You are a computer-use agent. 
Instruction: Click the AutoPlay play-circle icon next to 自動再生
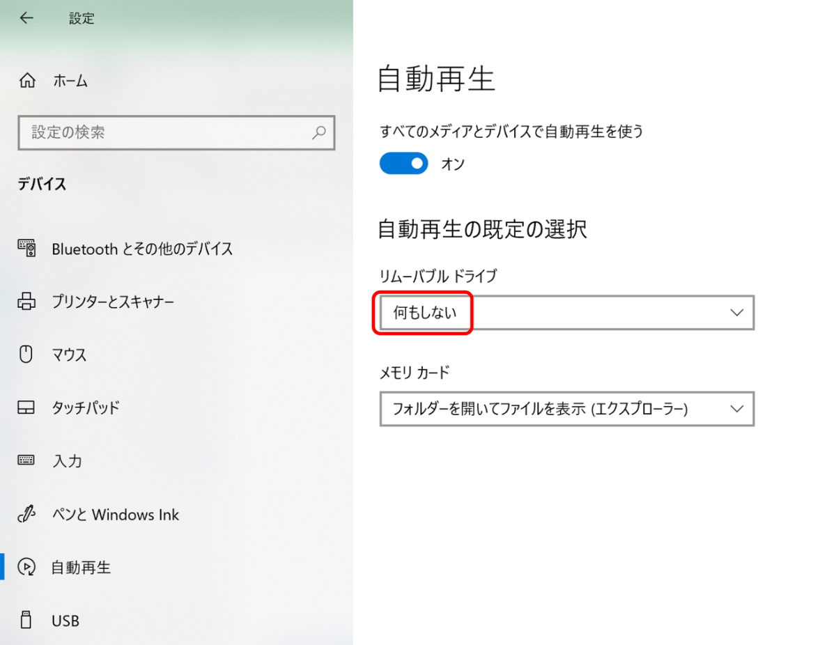tap(26, 567)
